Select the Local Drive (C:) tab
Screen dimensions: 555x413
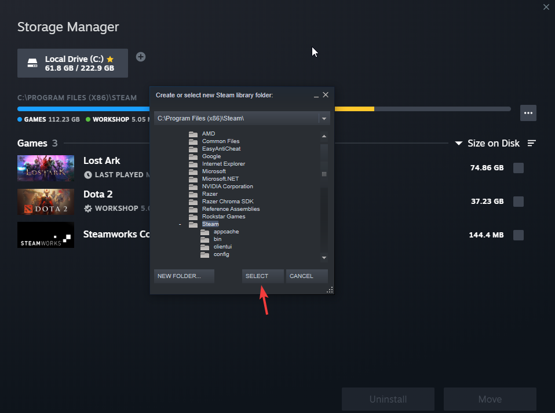(72, 63)
